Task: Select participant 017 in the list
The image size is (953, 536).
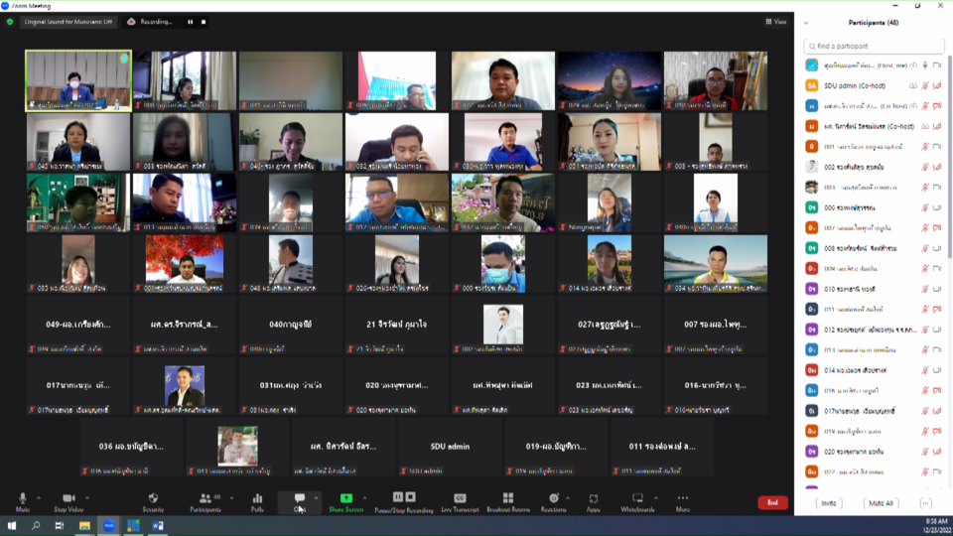Action: pos(874,411)
